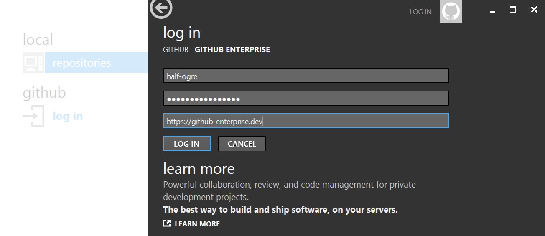Click the local computer repositories icon
The width and height of the screenshot is (545, 236).
click(33, 63)
